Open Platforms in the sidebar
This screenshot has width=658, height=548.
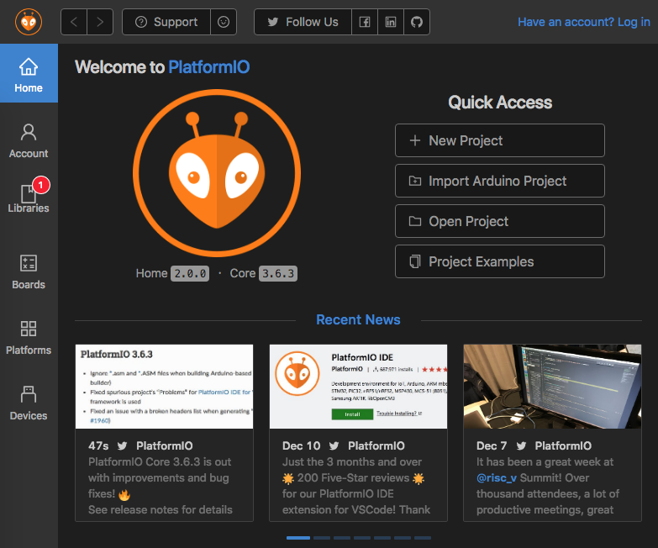[x=29, y=337]
